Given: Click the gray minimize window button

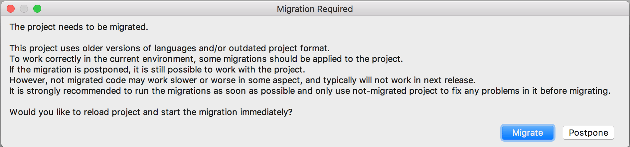Looking at the screenshot, I should tap(24, 9).
